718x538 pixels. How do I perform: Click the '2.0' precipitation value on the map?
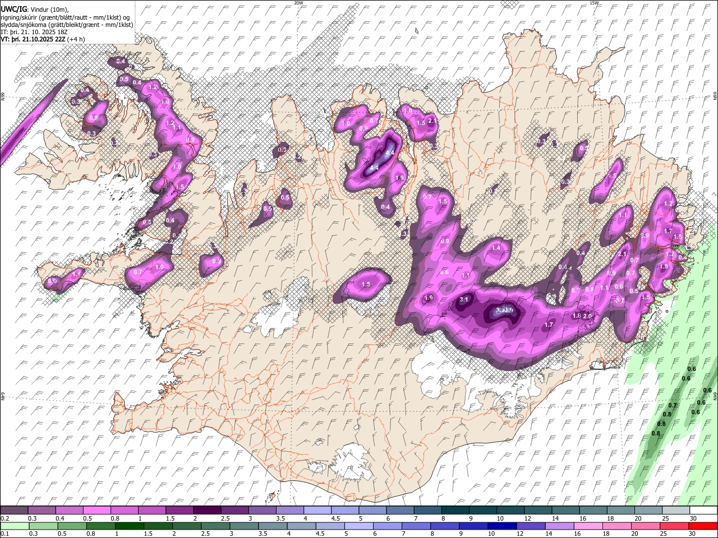(x=587, y=316)
